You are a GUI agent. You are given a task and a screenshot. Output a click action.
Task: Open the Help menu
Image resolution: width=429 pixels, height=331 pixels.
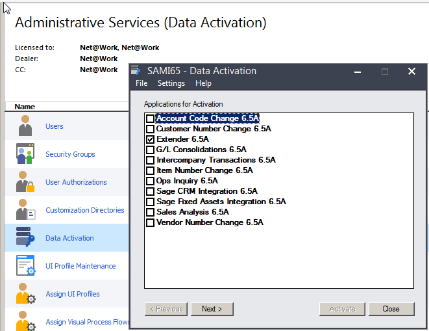pos(203,83)
